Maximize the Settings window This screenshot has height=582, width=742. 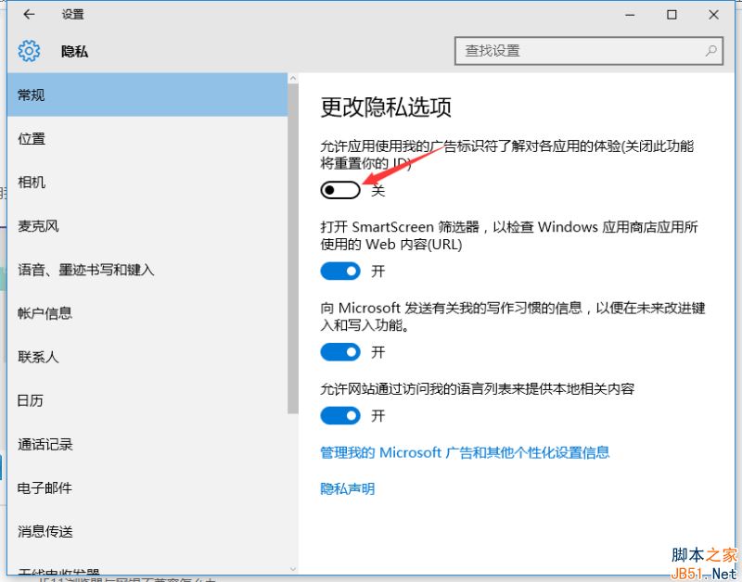click(672, 15)
